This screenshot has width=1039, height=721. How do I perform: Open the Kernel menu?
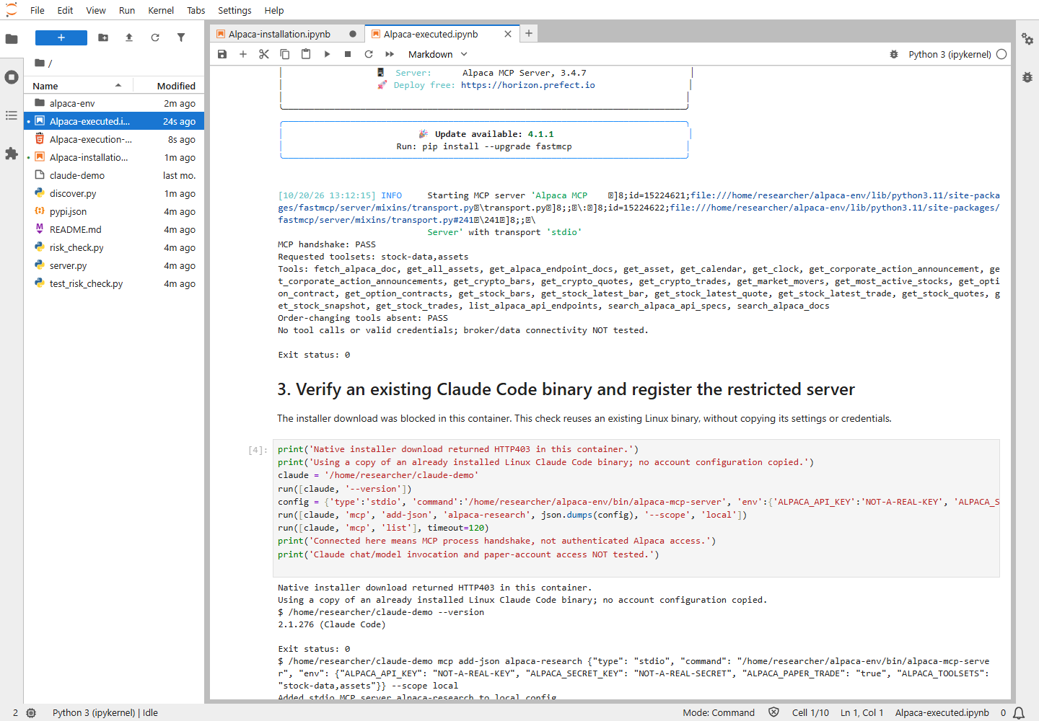click(x=161, y=10)
